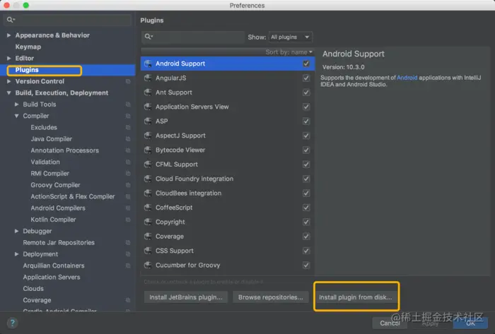
Task: Expand Appearance & Behavior section
Action: [8, 35]
